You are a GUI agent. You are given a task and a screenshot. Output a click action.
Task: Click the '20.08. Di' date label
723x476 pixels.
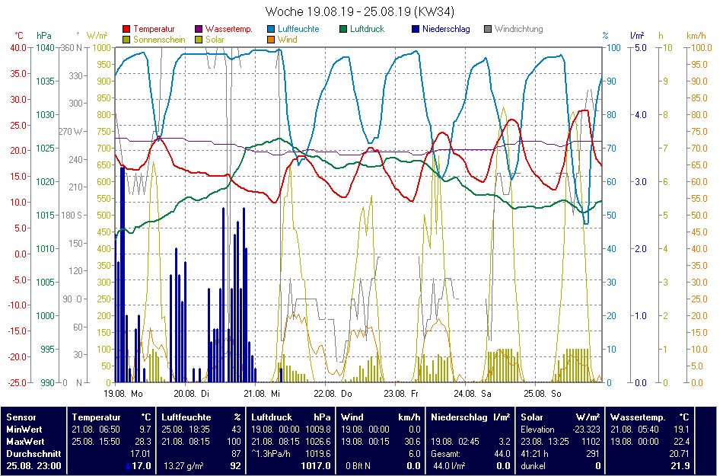191,394
